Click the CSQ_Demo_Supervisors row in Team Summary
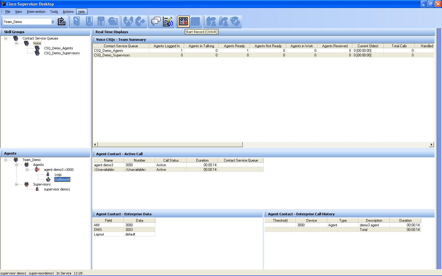The height and width of the screenshot is (276, 442). coord(263,55)
